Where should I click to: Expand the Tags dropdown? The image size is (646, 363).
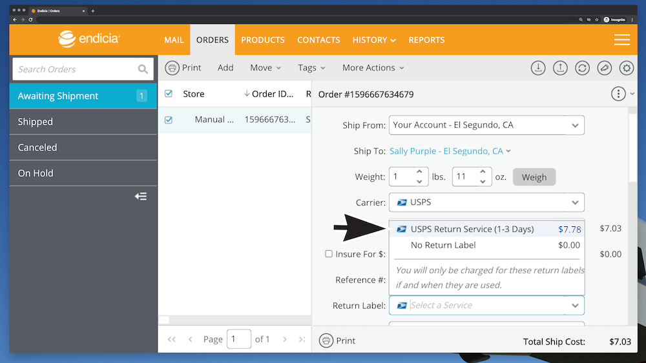click(x=311, y=68)
